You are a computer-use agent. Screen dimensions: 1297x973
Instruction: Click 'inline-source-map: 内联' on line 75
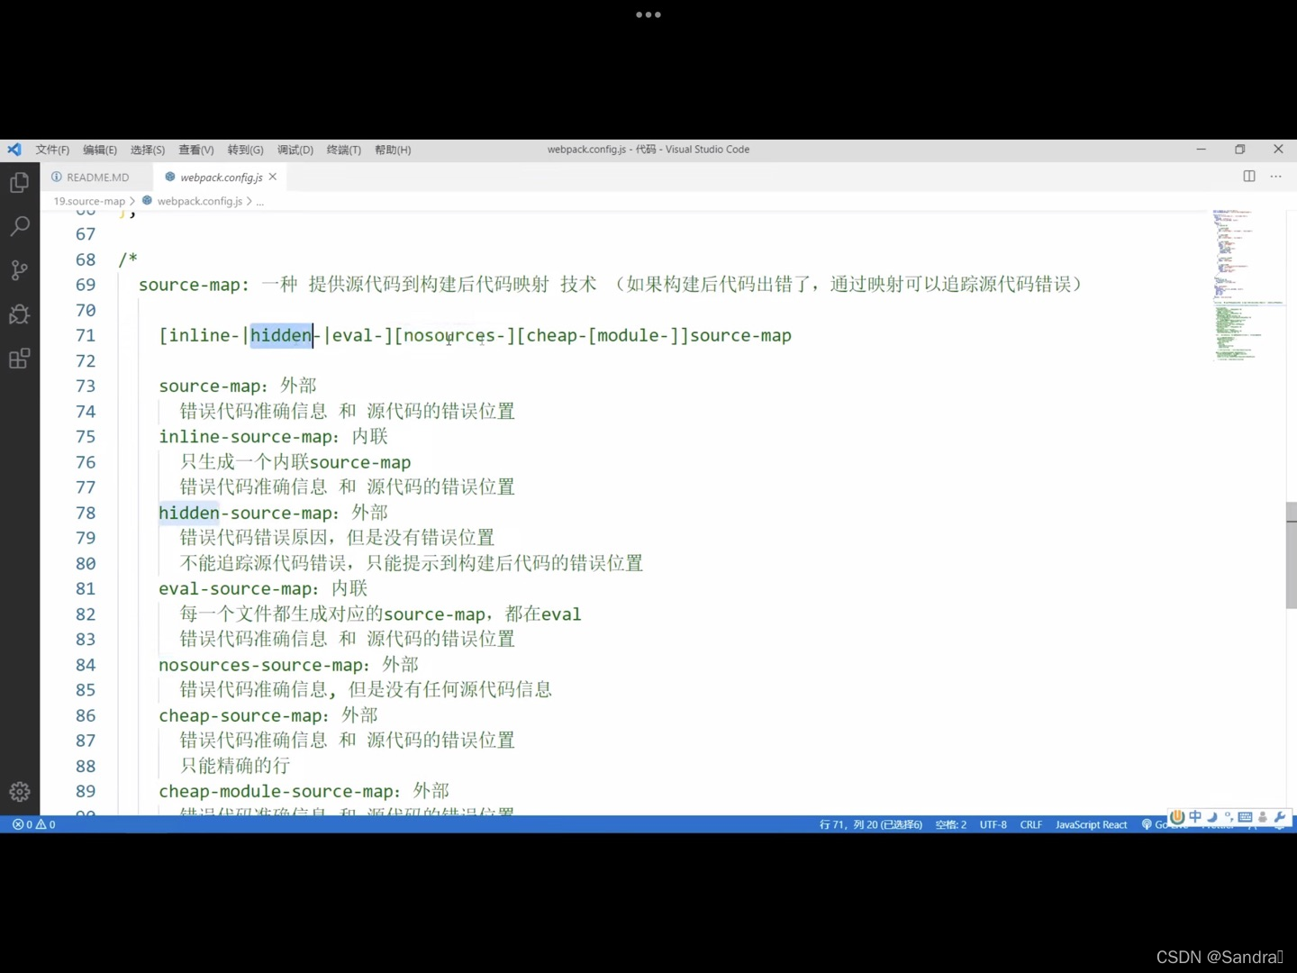[x=273, y=437]
